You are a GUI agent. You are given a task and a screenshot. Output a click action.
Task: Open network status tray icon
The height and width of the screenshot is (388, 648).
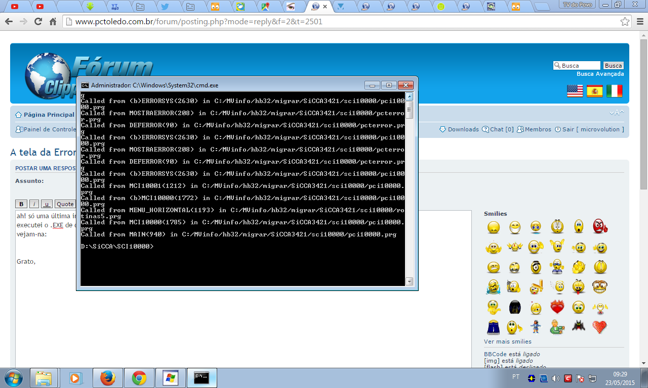click(593, 378)
